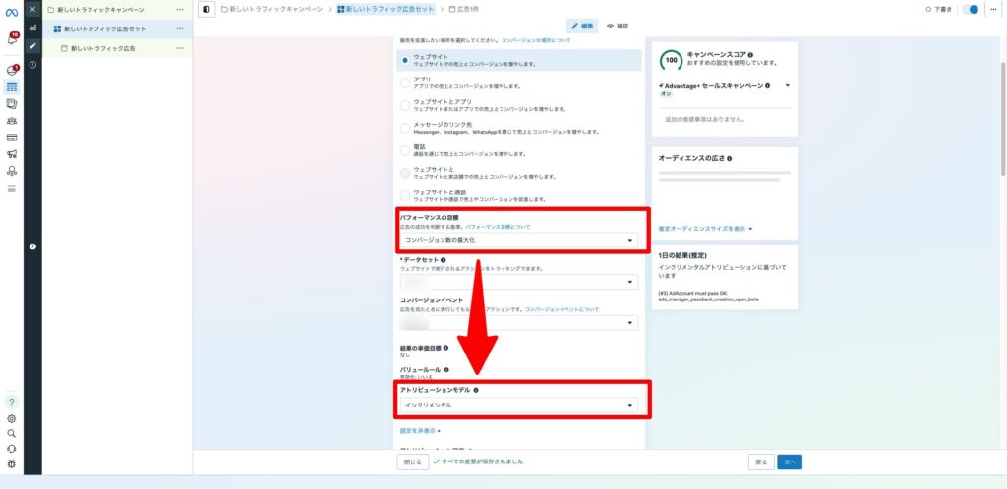Open the account overview icon with badge

tap(12, 70)
